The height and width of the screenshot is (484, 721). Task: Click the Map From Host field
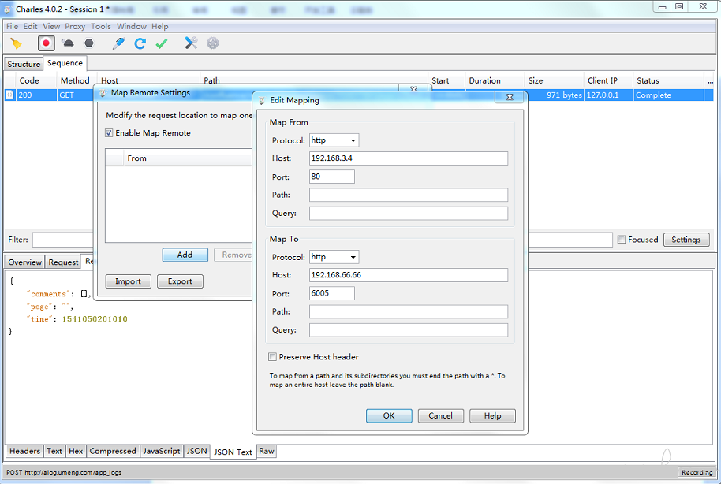click(x=409, y=158)
